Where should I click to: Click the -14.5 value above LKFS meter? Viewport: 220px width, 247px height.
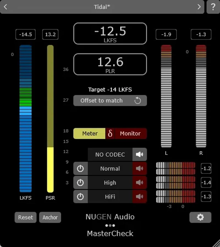tap(26, 34)
